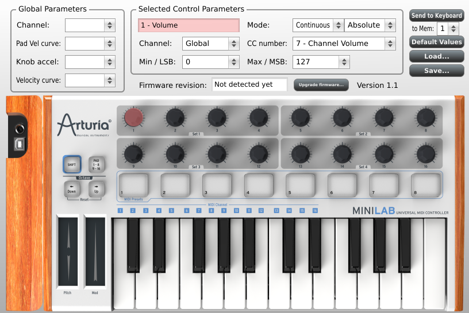The width and height of the screenshot is (469, 313).
Task: Select knob 6 in Set 2
Action: point(342,118)
